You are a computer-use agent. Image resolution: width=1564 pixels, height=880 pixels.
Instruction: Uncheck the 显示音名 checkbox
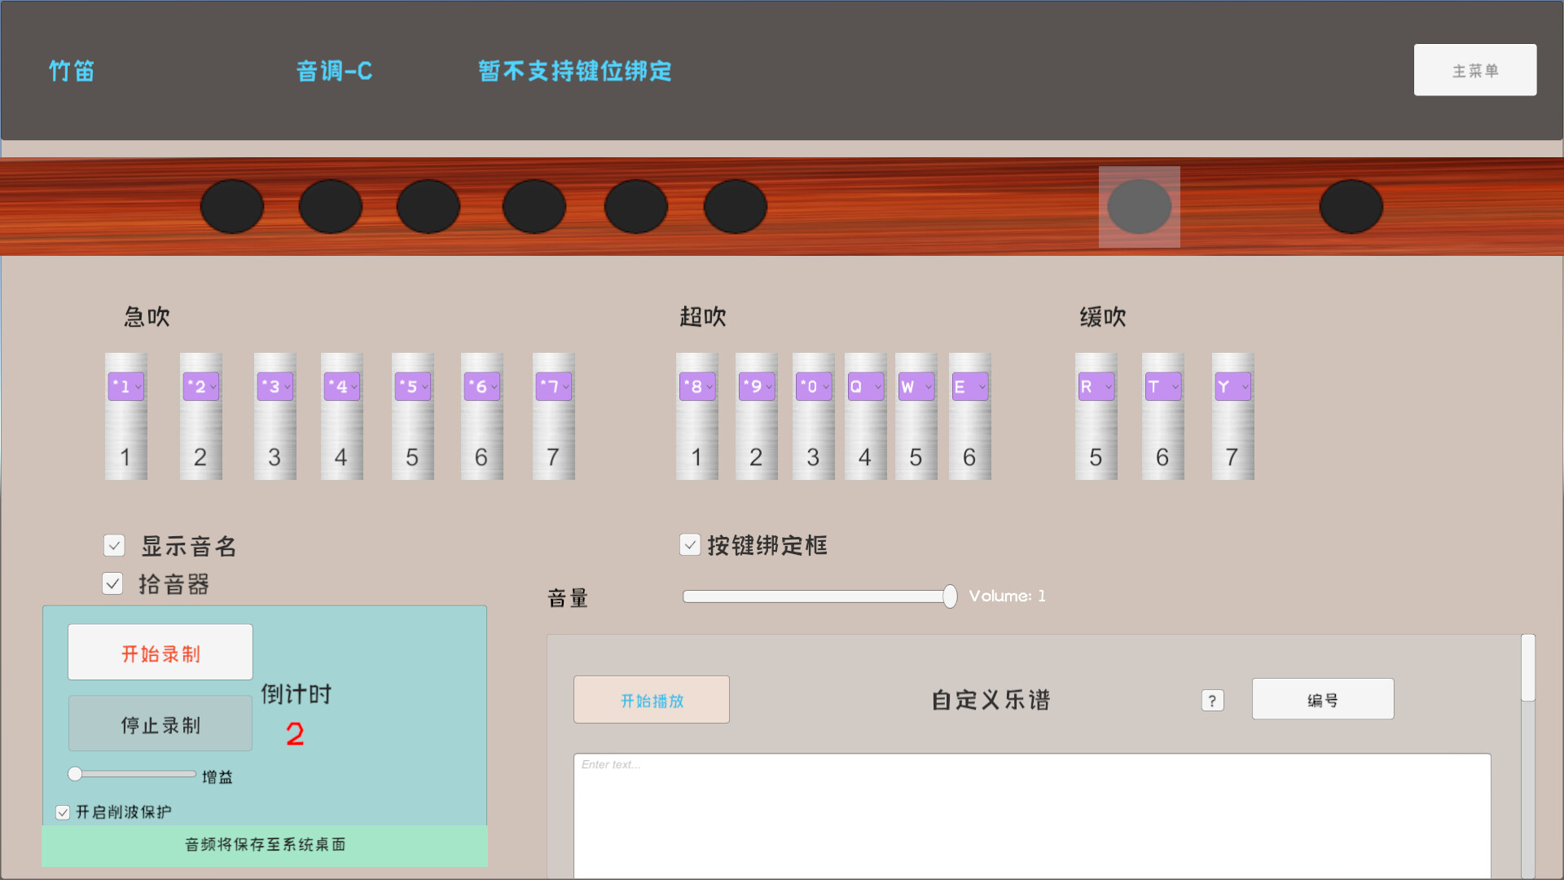[x=113, y=545]
